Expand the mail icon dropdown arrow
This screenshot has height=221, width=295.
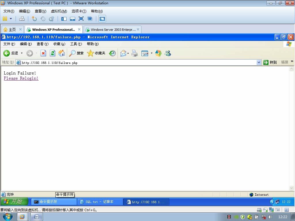point(128,53)
